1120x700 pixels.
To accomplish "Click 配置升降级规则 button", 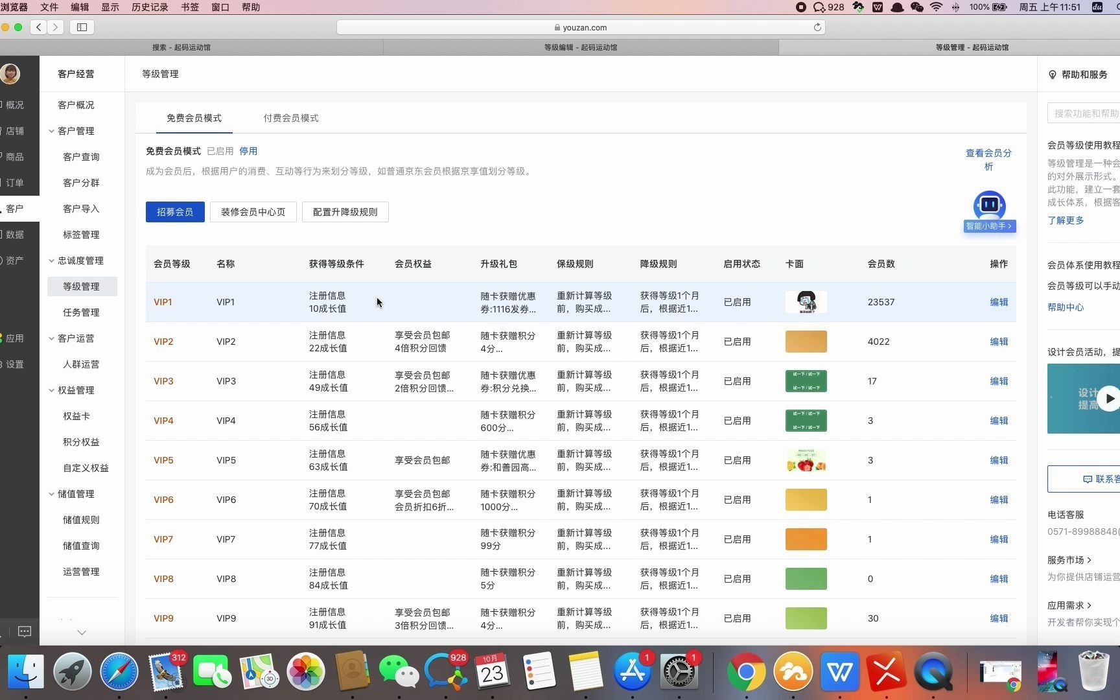I will click(345, 212).
